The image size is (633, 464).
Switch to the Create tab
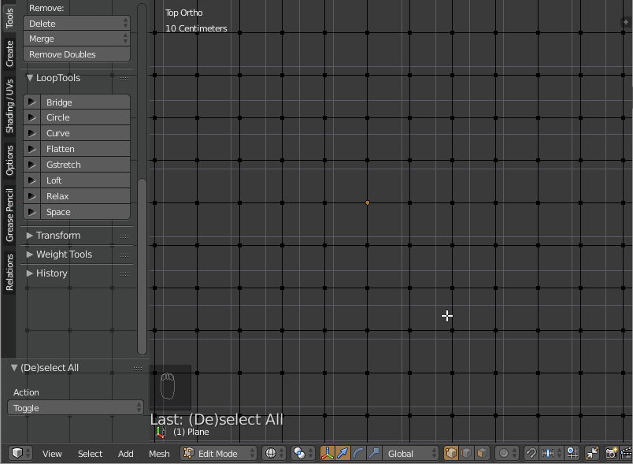[9, 54]
